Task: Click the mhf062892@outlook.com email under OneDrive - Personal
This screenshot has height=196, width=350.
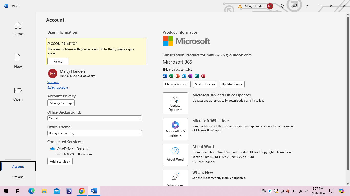Action: (x=74, y=154)
